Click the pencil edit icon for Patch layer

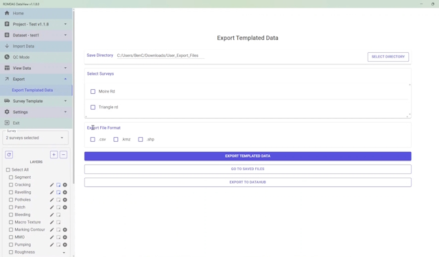pyautogui.click(x=52, y=207)
